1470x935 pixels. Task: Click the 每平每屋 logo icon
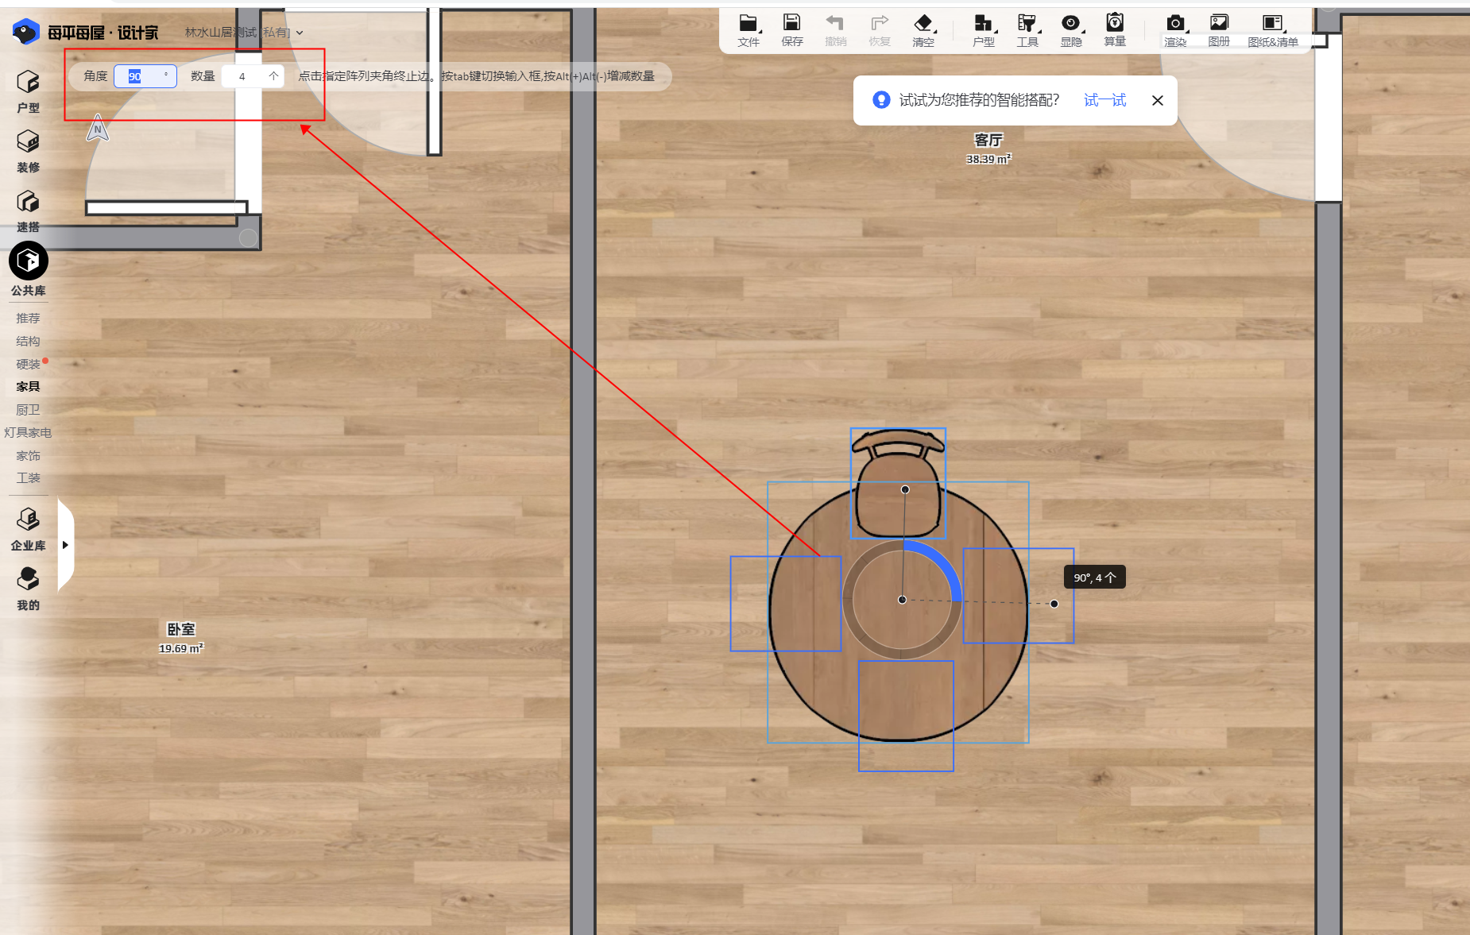(x=25, y=32)
